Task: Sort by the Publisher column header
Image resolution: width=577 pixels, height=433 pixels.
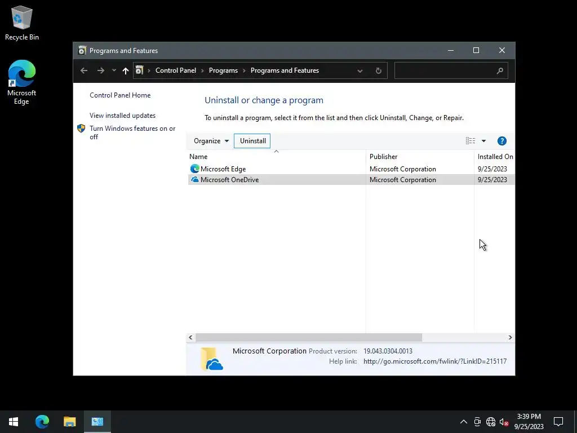Action: pos(420,157)
